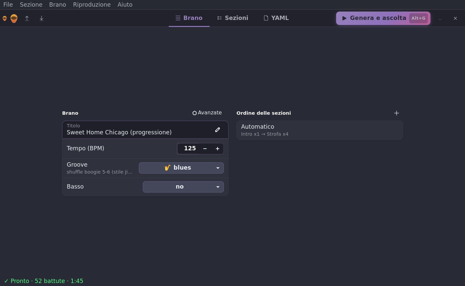Click the pencil icon to edit title
The height and width of the screenshot is (286, 465).
pyautogui.click(x=218, y=130)
